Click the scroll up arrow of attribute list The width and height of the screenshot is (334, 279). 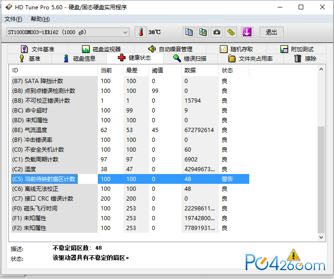(x=321, y=69)
